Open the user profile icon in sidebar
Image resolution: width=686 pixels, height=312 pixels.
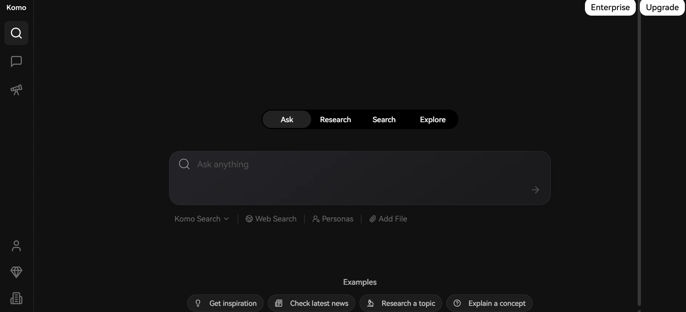click(x=16, y=246)
